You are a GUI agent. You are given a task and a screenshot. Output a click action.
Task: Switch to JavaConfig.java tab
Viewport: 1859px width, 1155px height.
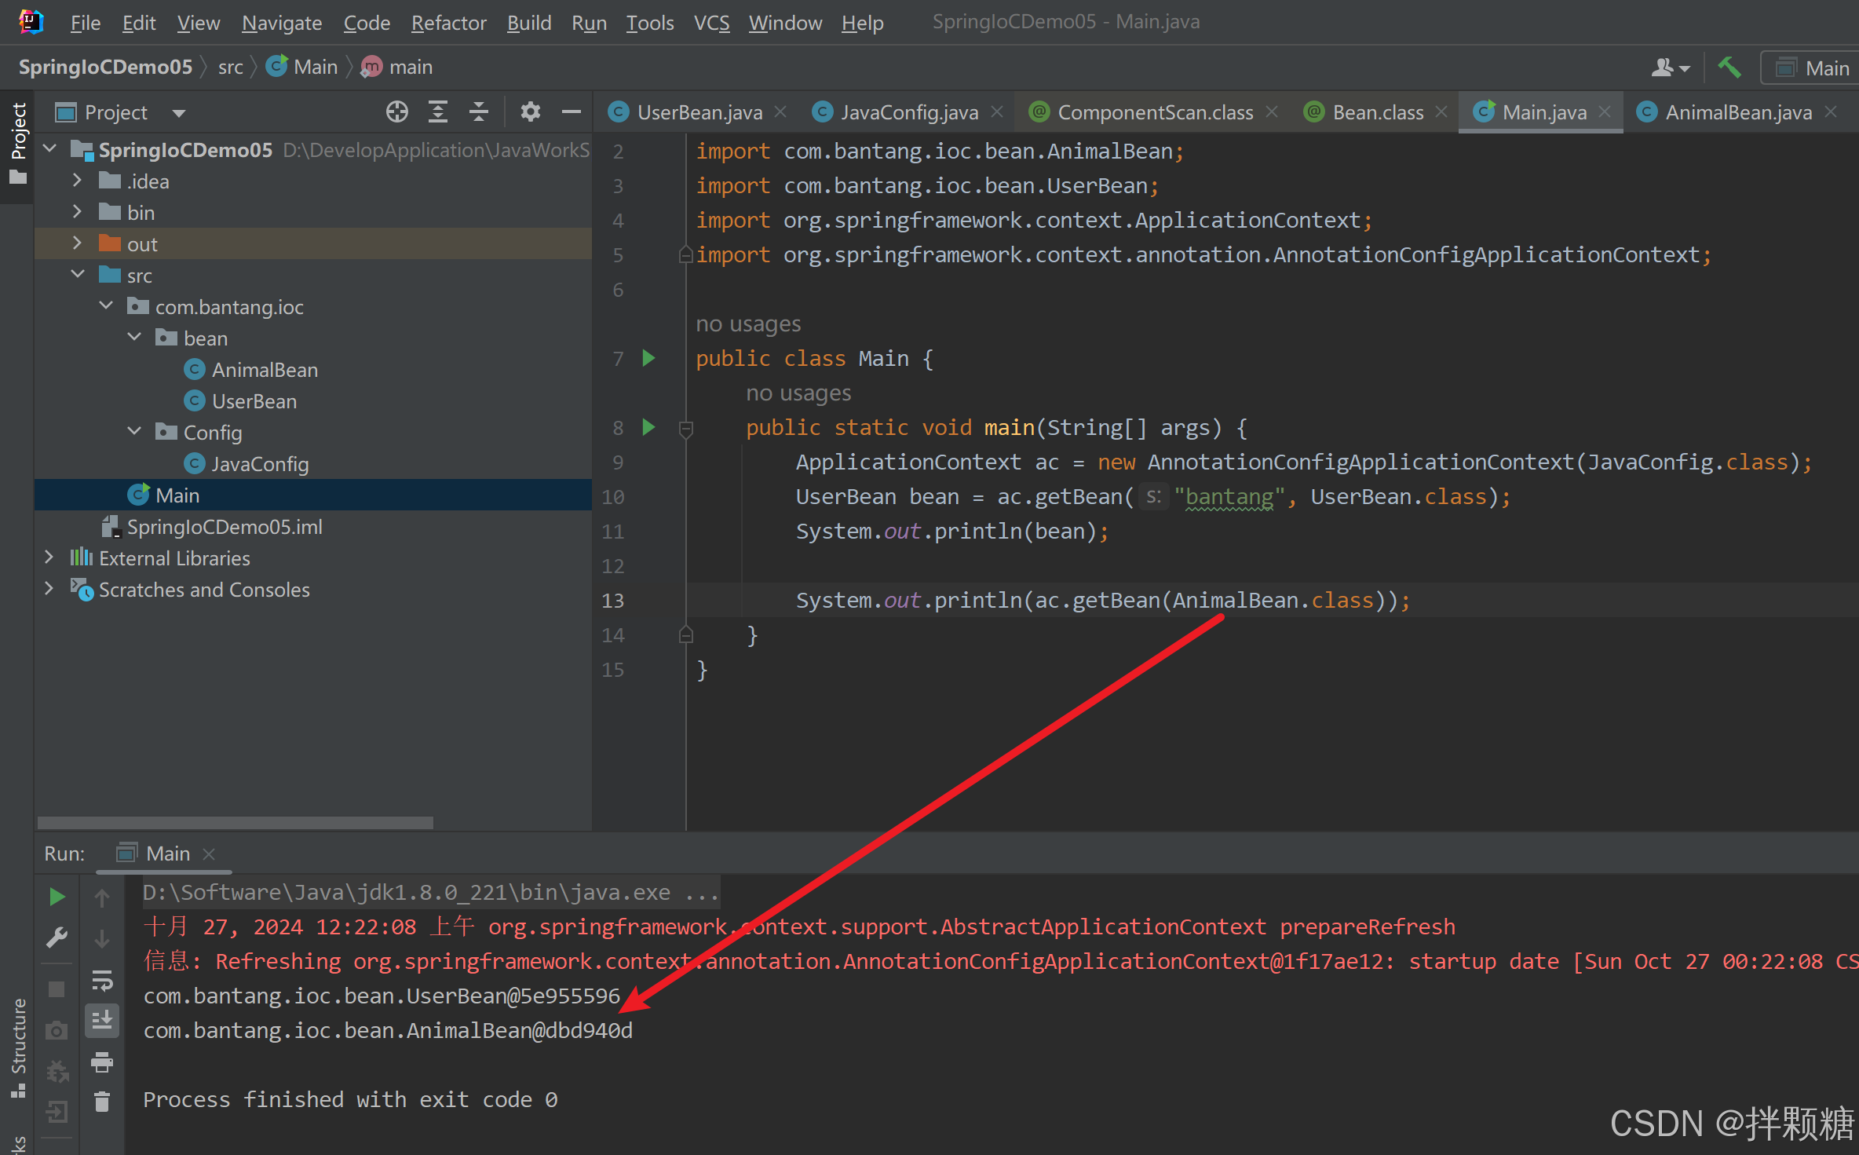(x=908, y=112)
